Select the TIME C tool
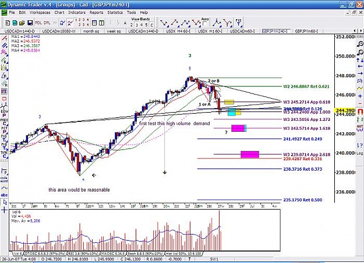The image size is (364, 263). pyautogui.click(x=4, y=154)
